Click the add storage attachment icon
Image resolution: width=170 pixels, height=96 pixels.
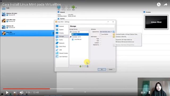(x=85, y=66)
